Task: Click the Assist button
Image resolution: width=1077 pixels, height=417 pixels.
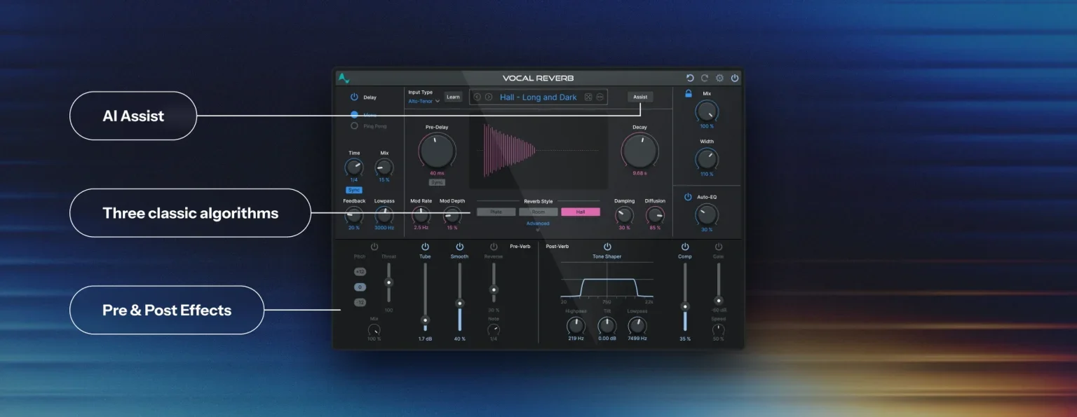Action: [x=640, y=97]
